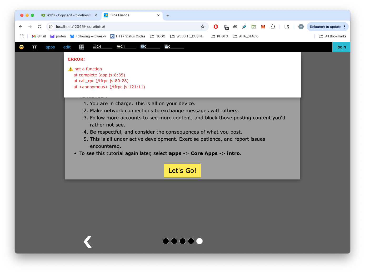Click the red Opera-style adblock extension icon
Viewport: 365px width, 273px height.
[216, 27]
